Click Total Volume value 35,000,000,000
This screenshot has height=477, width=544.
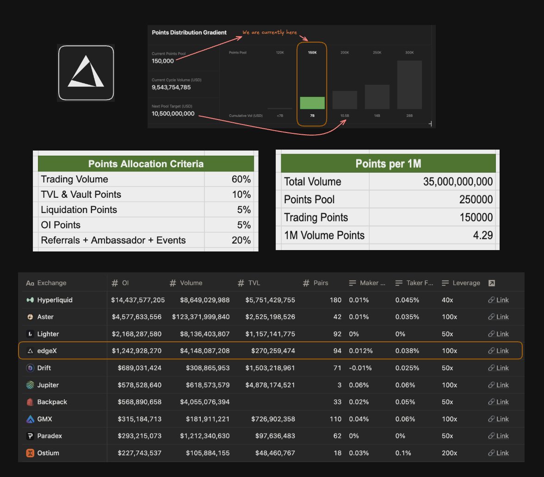pyautogui.click(x=458, y=182)
